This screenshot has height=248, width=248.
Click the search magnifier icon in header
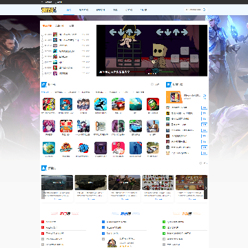[x=204, y=10]
